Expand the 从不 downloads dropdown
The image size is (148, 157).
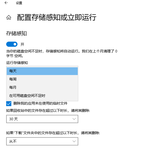[x=42, y=141]
